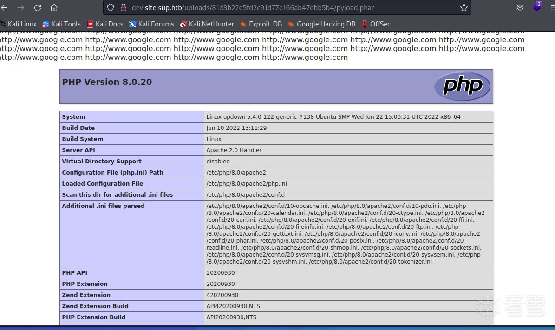The image size is (555, 330).
Task: Select the System row label
Action: pyautogui.click(x=73, y=116)
